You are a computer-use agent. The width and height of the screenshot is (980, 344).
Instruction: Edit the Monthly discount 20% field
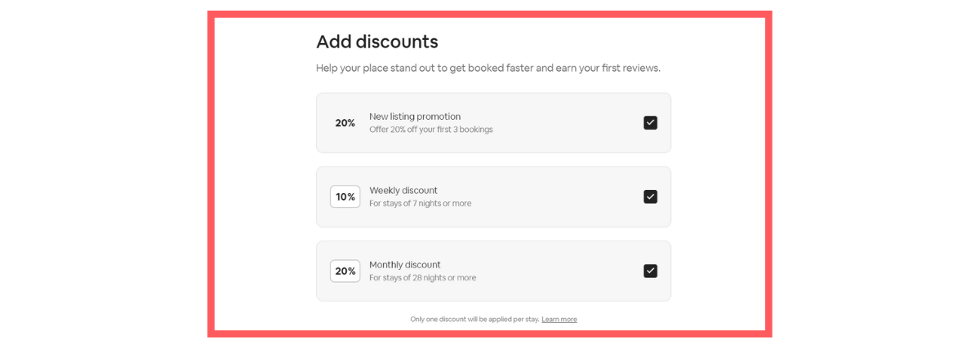[345, 271]
